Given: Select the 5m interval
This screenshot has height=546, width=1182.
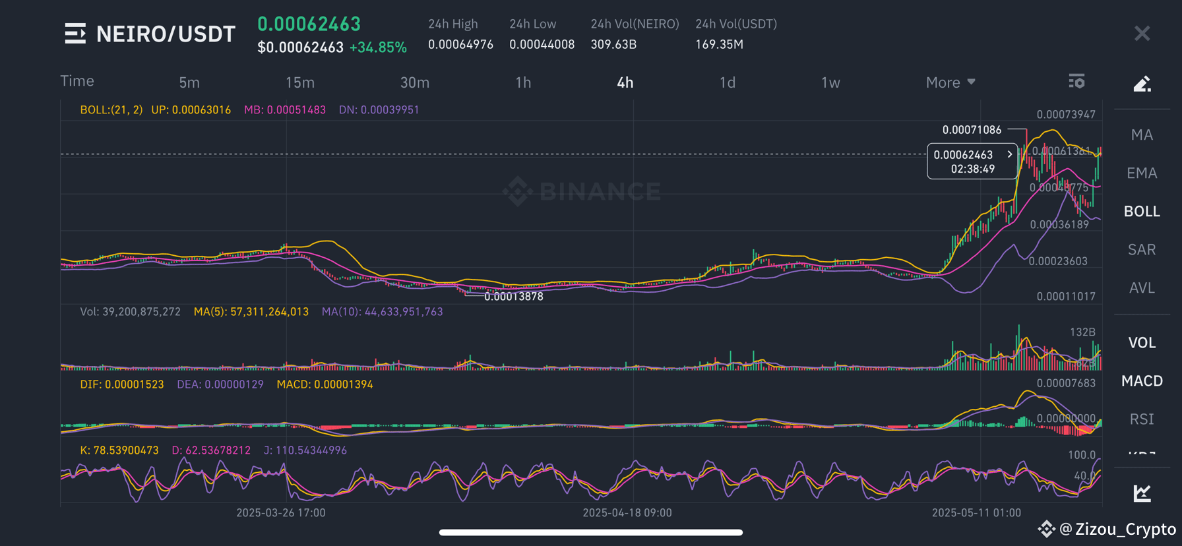Looking at the screenshot, I should pyautogui.click(x=189, y=82).
